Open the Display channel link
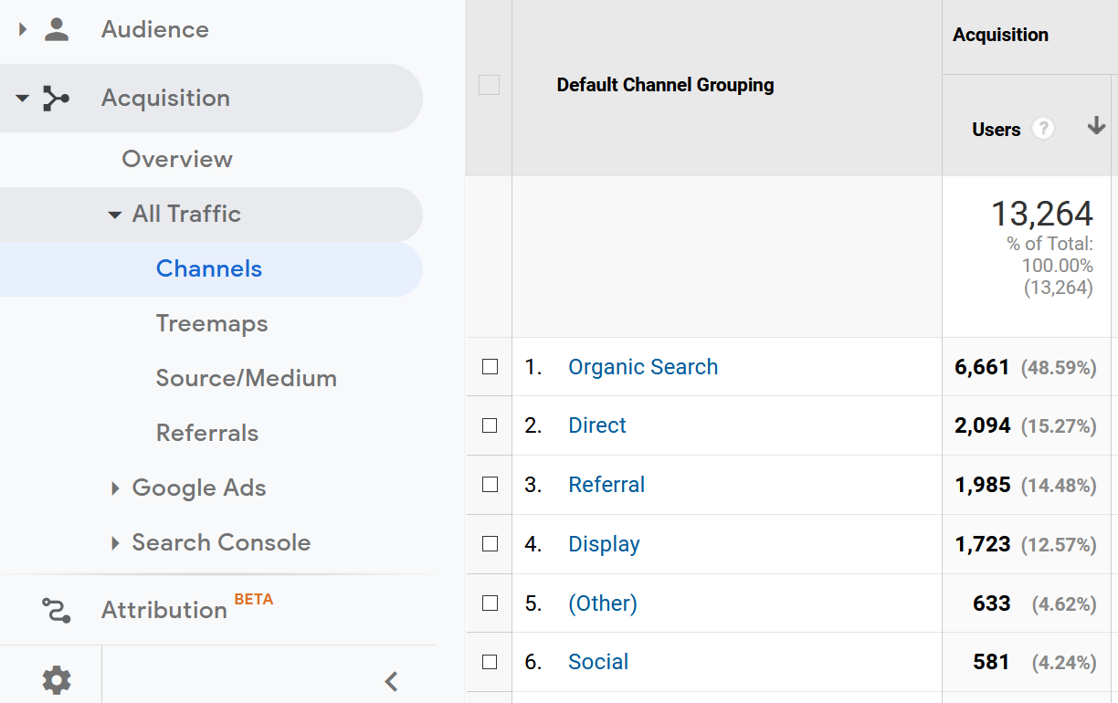Viewport: 1118px width, 703px height. pos(604,544)
